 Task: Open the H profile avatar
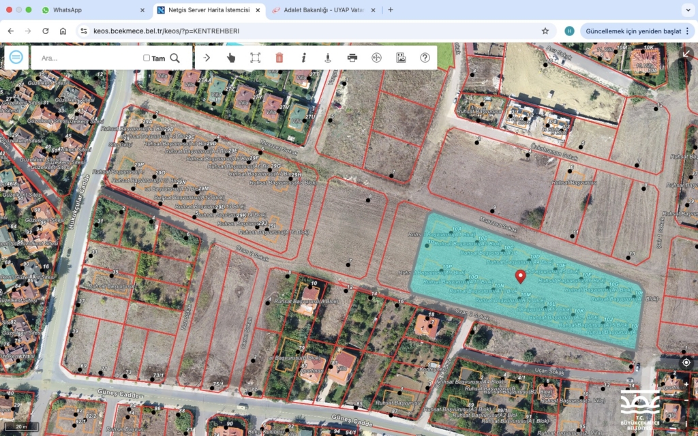pyautogui.click(x=569, y=31)
